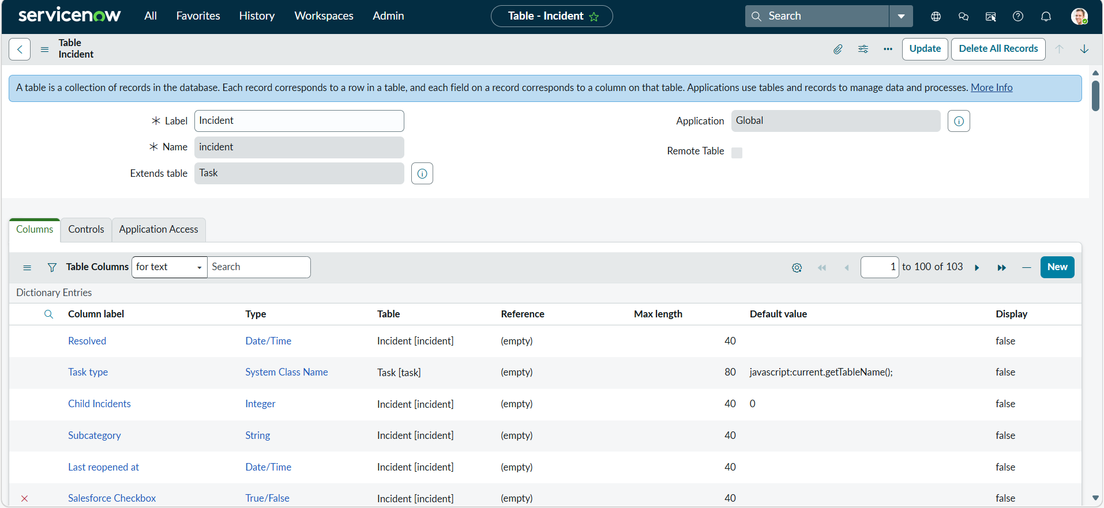
Task: Click the globe scope icon in header
Action: point(936,16)
